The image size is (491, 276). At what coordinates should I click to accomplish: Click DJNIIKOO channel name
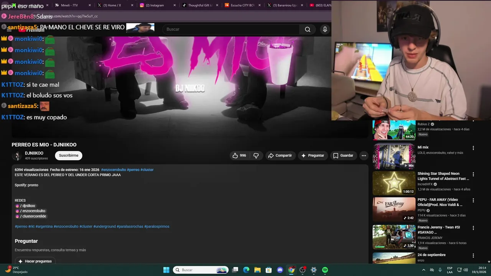[x=34, y=153]
